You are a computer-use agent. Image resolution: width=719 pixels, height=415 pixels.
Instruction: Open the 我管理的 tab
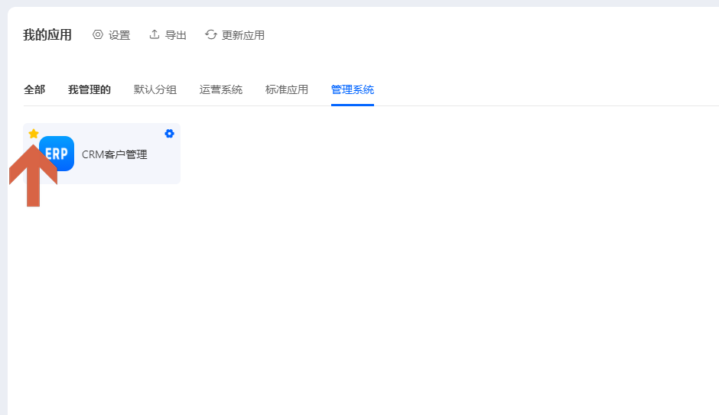pyautogui.click(x=89, y=89)
